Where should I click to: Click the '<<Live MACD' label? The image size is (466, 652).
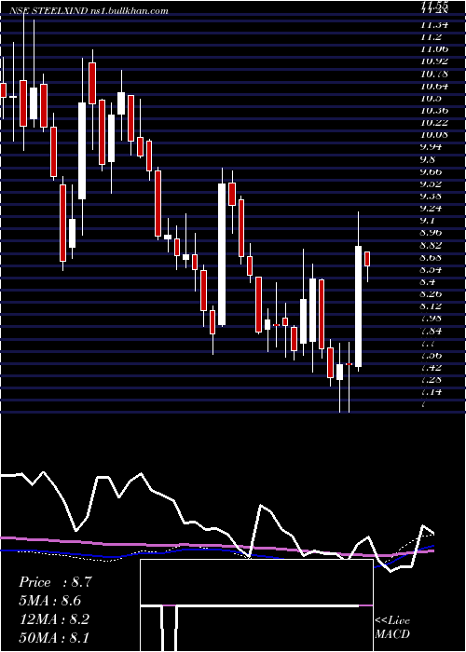pos(392,627)
